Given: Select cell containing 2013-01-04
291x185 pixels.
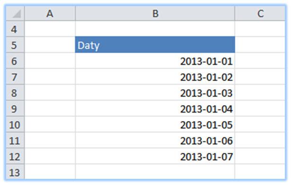Looking at the screenshot, I should pyautogui.click(x=155, y=108).
